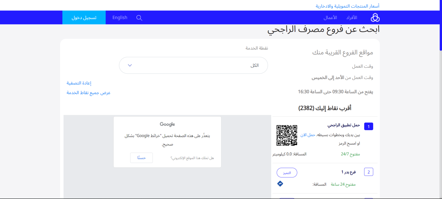Viewport: 442px width, 199px height.
Task: Click the المسافة: 0.0 كيلوميتر distance text
Action: coord(290,154)
